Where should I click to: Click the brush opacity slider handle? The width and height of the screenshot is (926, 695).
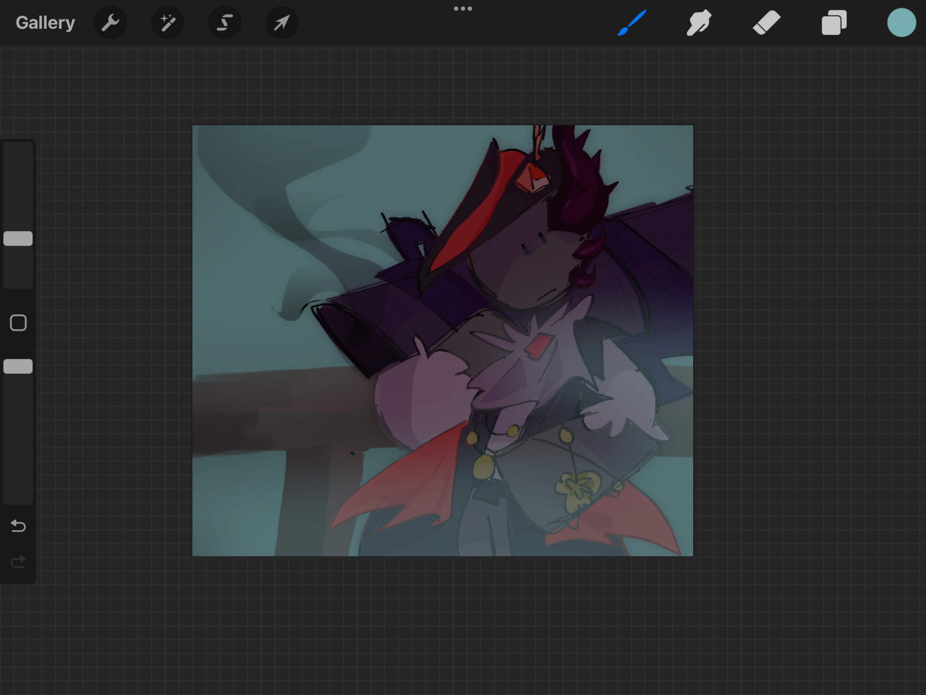pos(18,366)
